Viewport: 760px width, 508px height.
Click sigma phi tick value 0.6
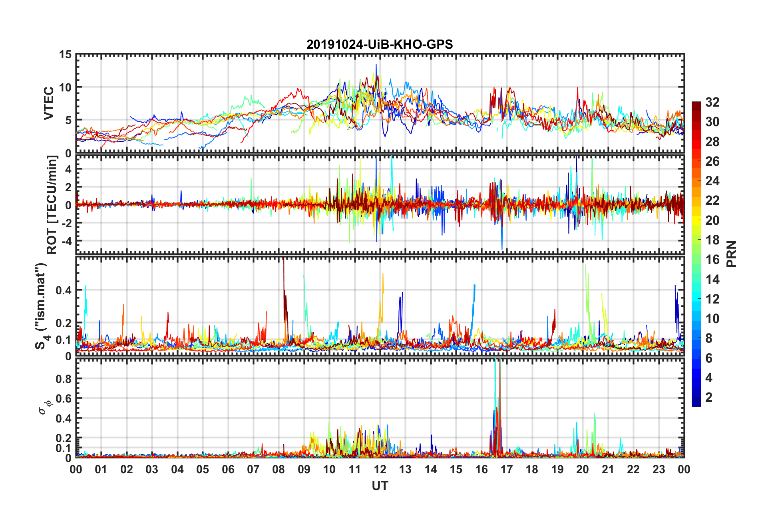tap(64, 399)
